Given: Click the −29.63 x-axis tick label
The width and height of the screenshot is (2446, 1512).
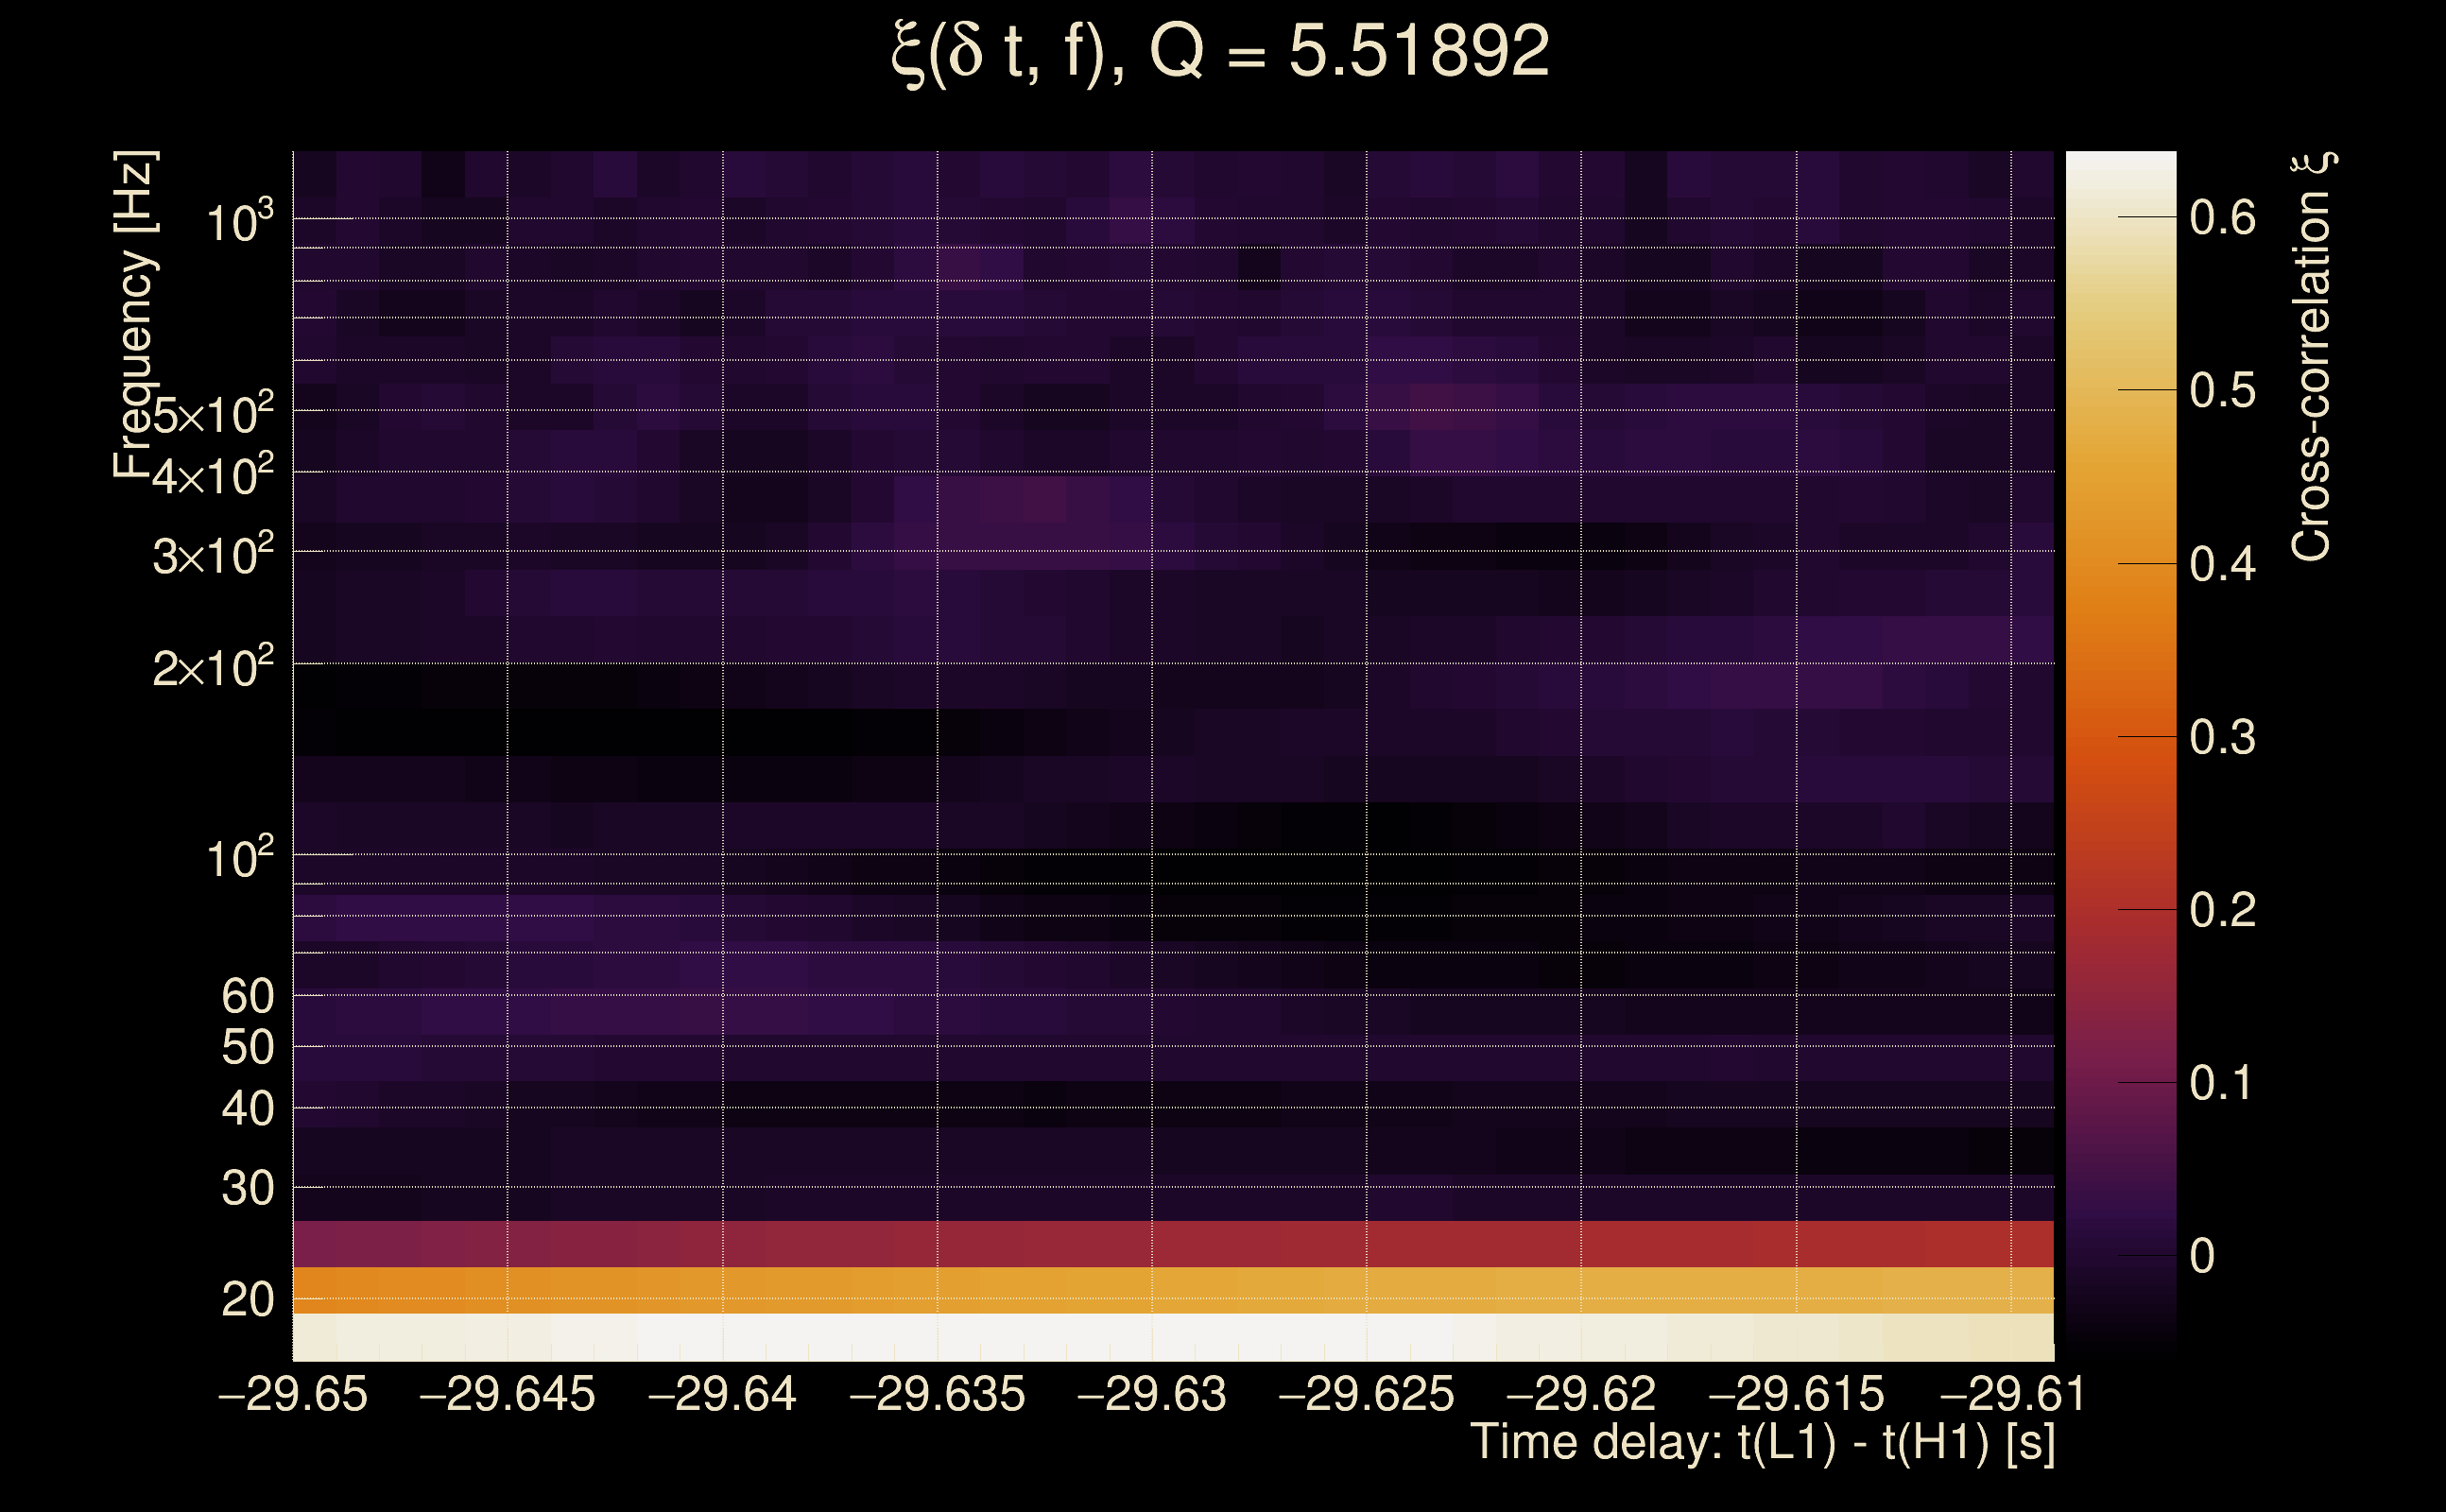Looking at the screenshot, I should pos(1151,1394).
